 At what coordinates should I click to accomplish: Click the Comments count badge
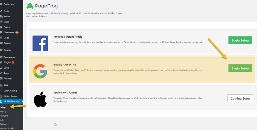[17, 32]
